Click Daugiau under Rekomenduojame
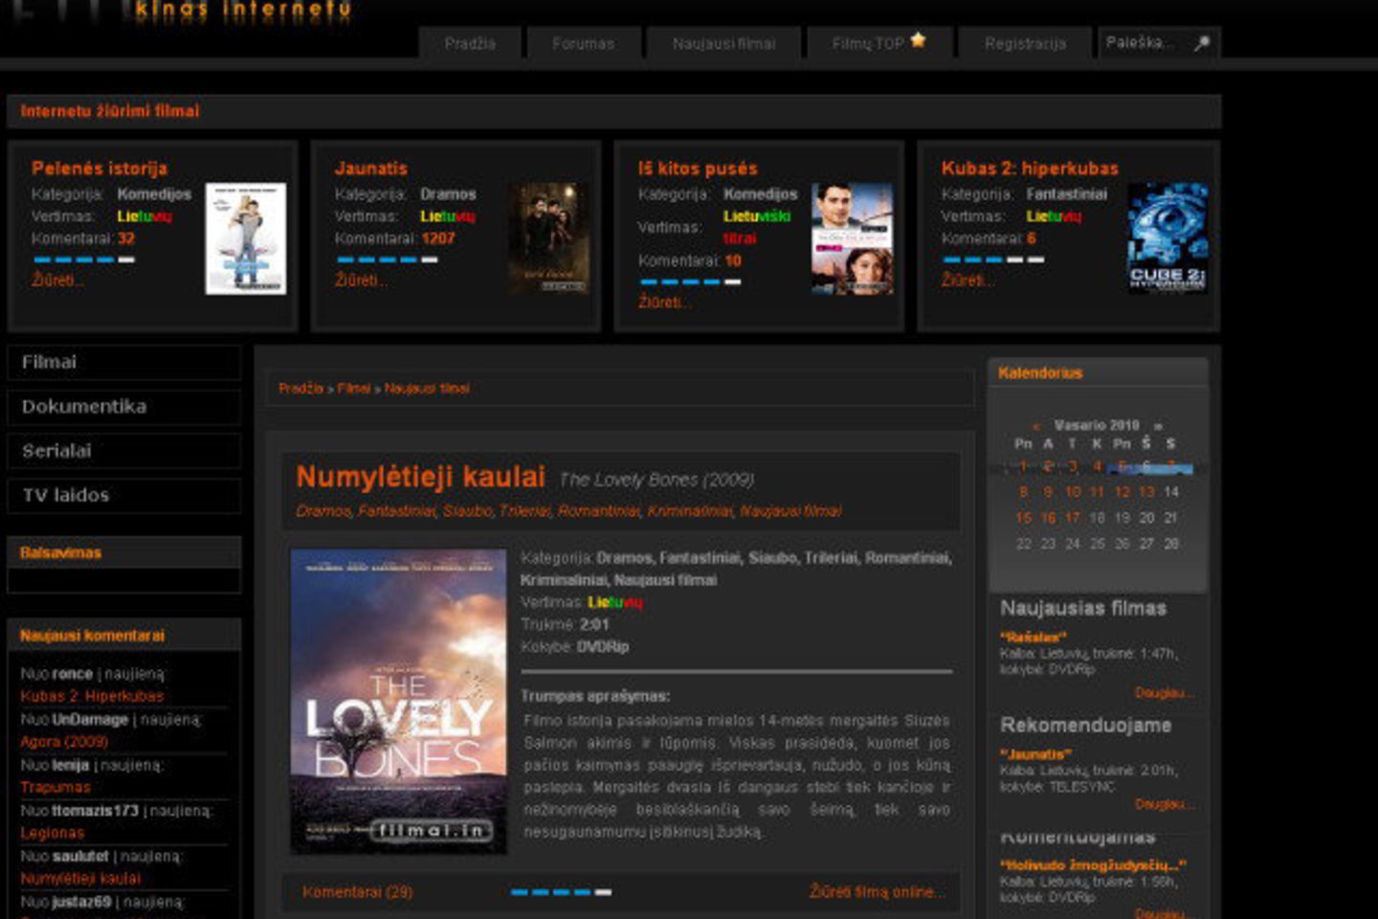This screenshot has height=919, width=1378. pos(1164,804)
